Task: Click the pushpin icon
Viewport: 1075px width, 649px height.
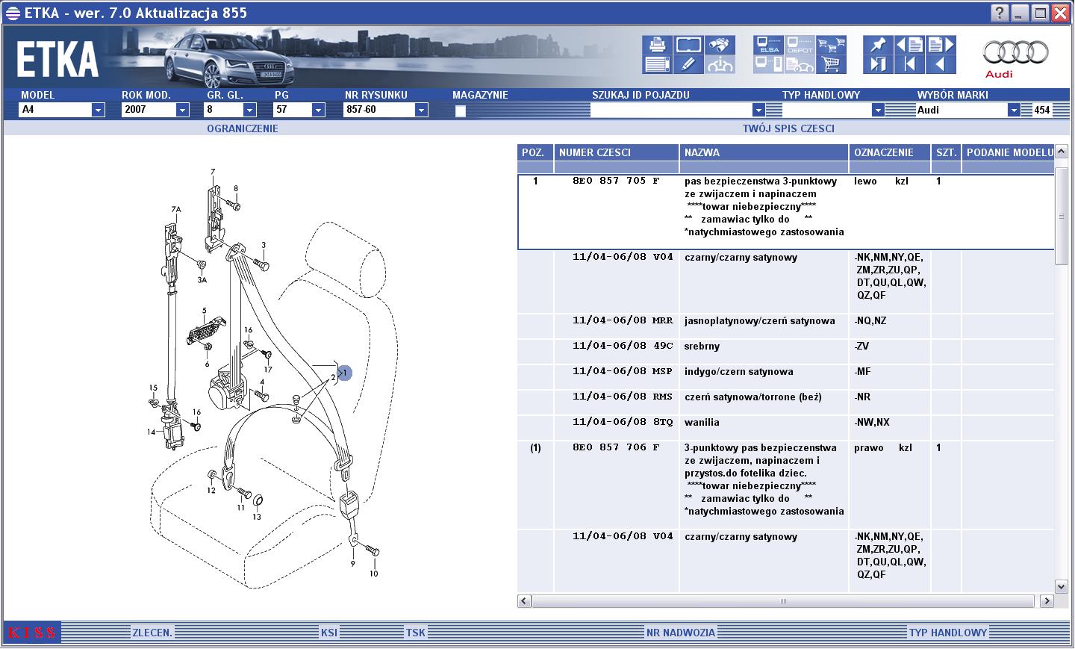Action: [x=878, y=45]
